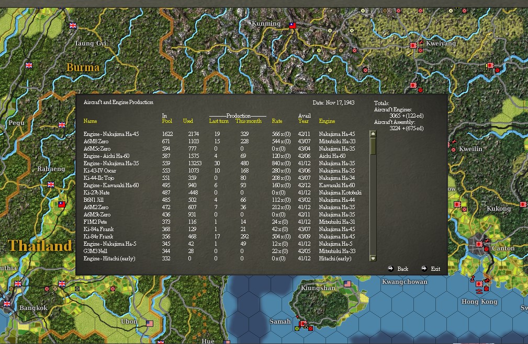Click the scrollbar down arrow in production list

[373, 258]
